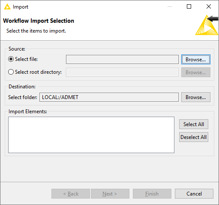The image size is (219, 205).
Task: Open Browse for the Select file source
Action: pos(196,60)
